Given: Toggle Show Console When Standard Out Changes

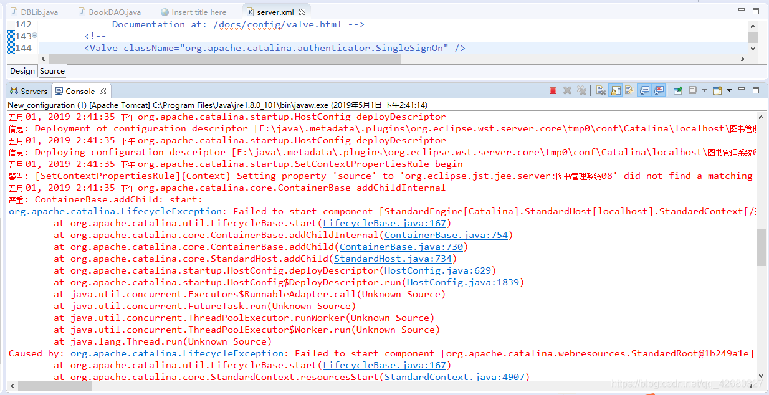Looking at the screenshot, I should 644,91.
